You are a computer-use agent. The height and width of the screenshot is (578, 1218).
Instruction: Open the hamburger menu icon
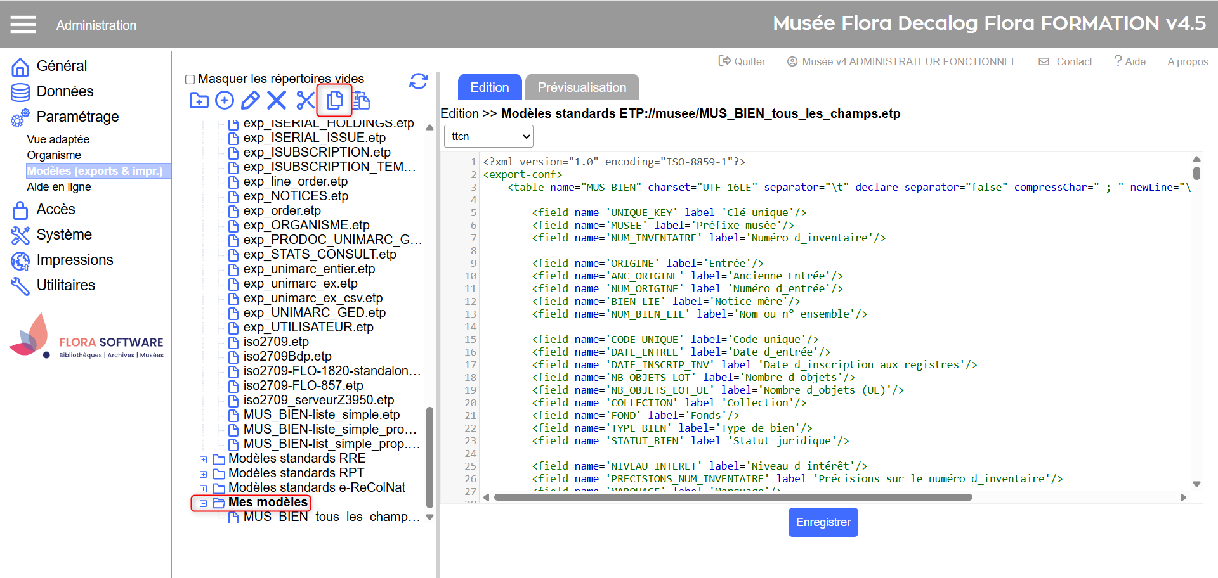click(x=23, y=25)
